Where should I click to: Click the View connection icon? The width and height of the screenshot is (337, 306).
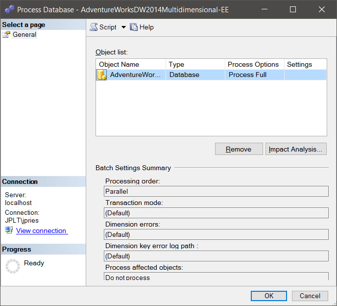coord(9,230)
